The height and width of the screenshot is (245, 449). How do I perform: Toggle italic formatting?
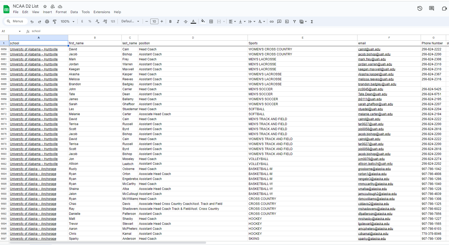click(x=178, y=22)
